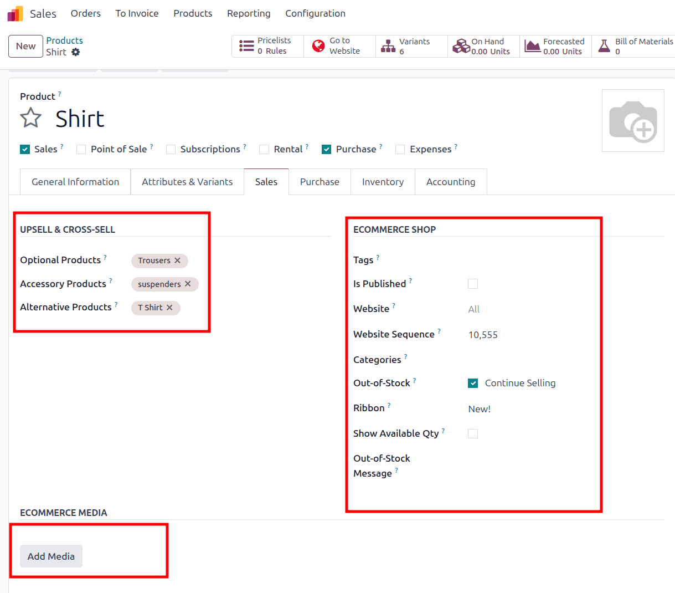Toggle the Purchase checkbox
The height and width of the screenshot is (593, 675).
point(327,149)
